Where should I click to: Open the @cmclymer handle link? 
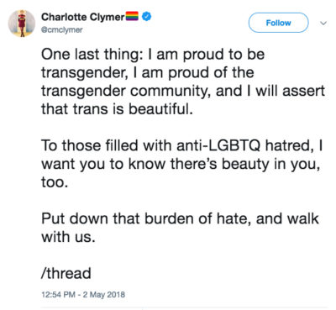(x=62, y=30)
